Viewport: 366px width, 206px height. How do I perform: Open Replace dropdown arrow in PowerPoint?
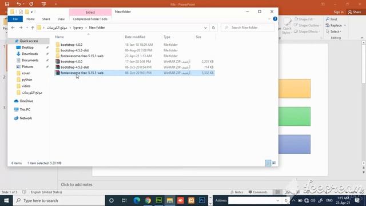click(345, 25)
